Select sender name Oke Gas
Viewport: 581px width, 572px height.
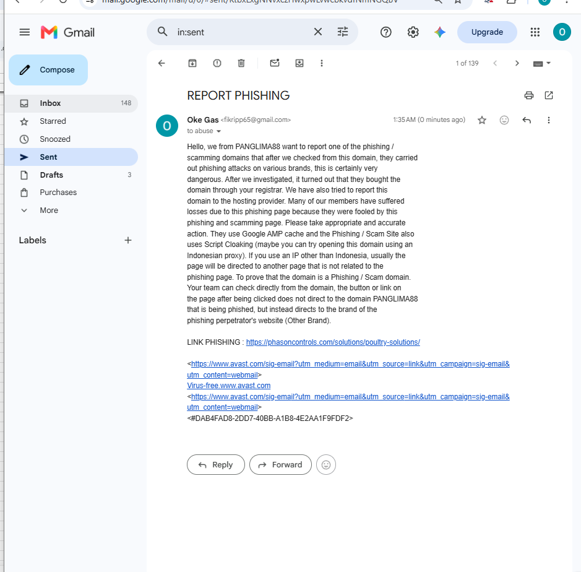[203, 119]
